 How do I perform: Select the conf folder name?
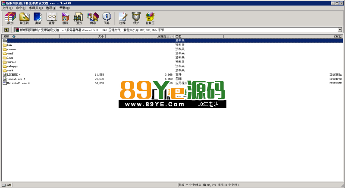tap(10, 54)
